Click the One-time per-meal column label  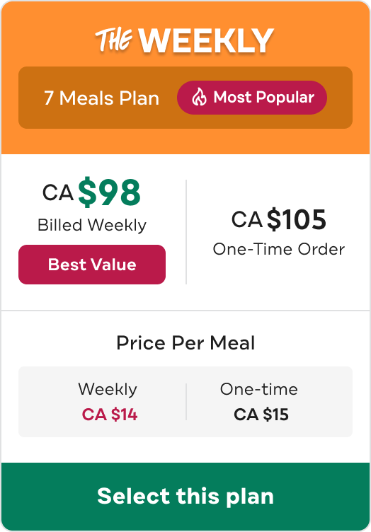[259, 389]
